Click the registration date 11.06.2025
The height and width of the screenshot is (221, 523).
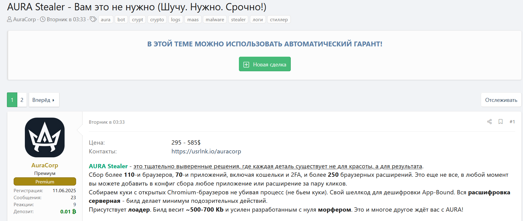point(64,191)
